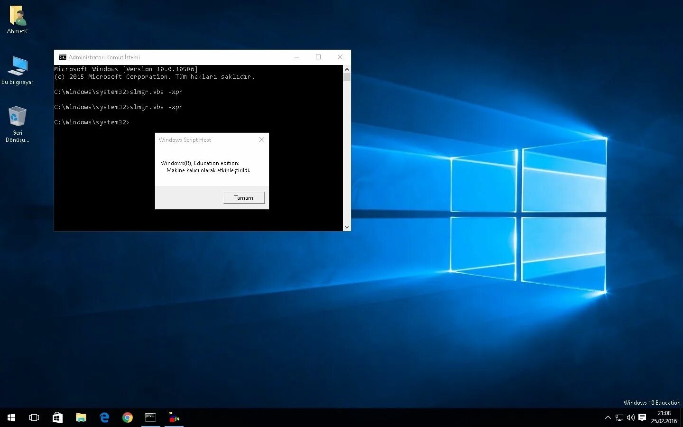Click the Tamam button in the dialog
683x427 pixels.
[244, 198]
